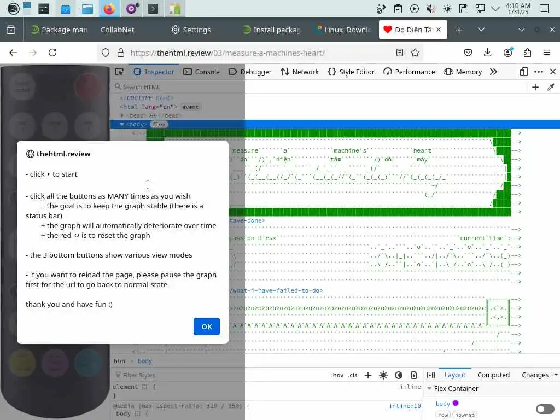The width and height of the screenshot is (560, 420).
Task: Open the terminal app from the taskbar
Action: [153, 9]
